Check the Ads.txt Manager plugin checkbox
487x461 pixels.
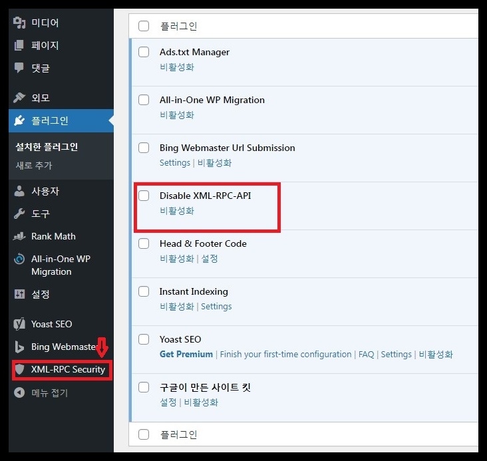(144, 52)
